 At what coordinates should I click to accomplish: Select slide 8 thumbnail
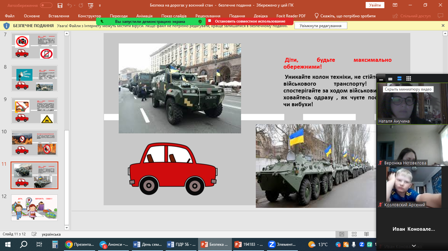pyautogui.click(x=34, y=78)
